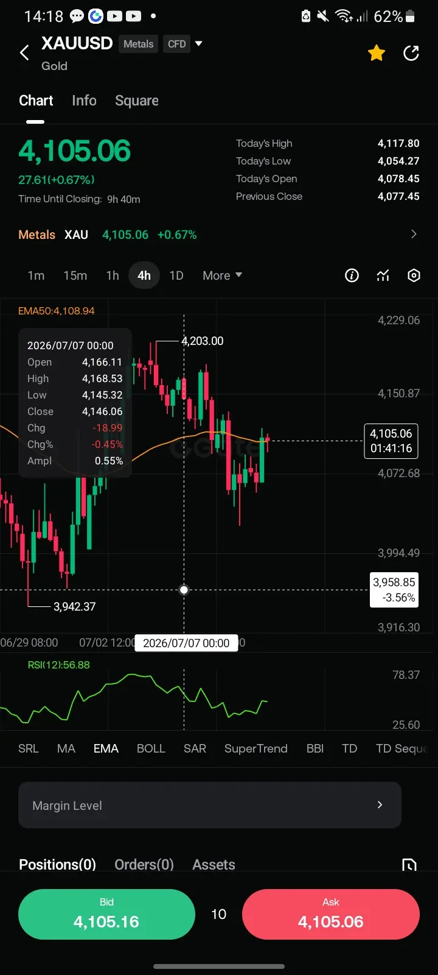Tap the RSI(12):56.88 label

click(58, 665)
